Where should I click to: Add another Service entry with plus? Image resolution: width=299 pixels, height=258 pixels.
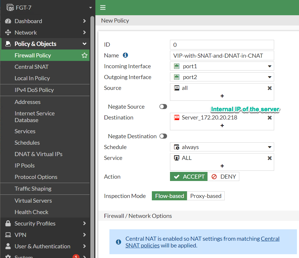tap(222, 166)
